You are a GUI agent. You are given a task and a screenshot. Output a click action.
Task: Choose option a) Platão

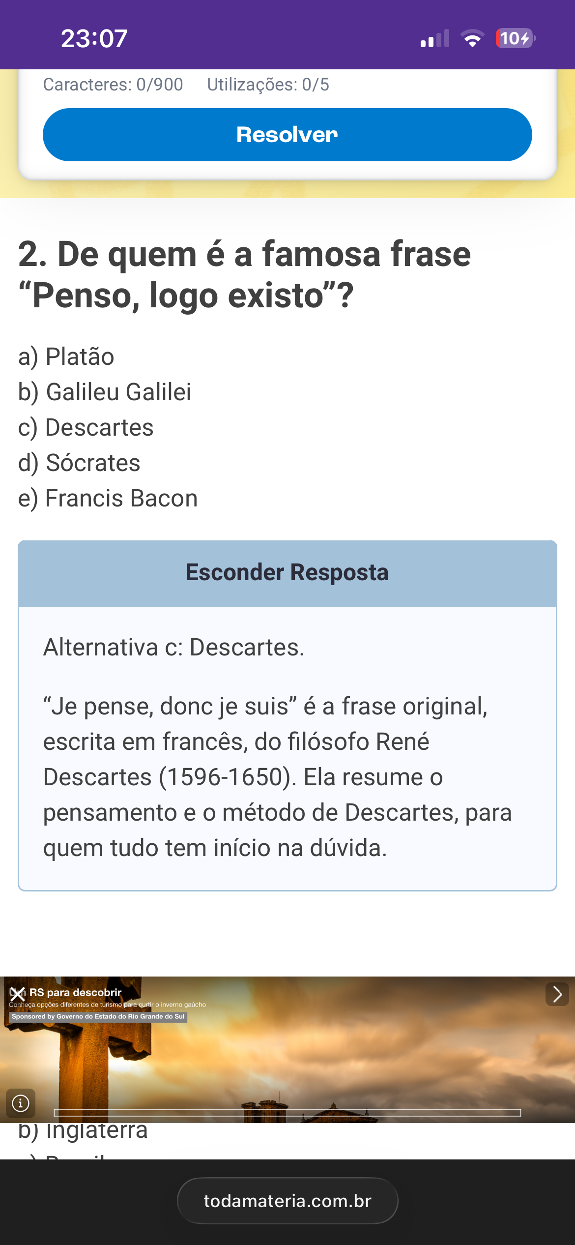click(66, 356)
